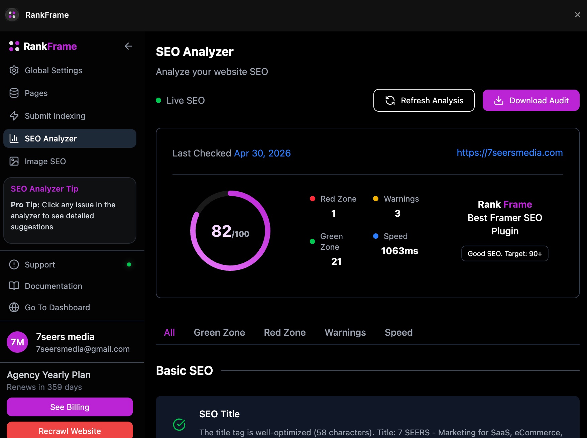Select the SEO Analyzer chart icon
This screenshot has height=438, width=587.
(x=14, y=138)
